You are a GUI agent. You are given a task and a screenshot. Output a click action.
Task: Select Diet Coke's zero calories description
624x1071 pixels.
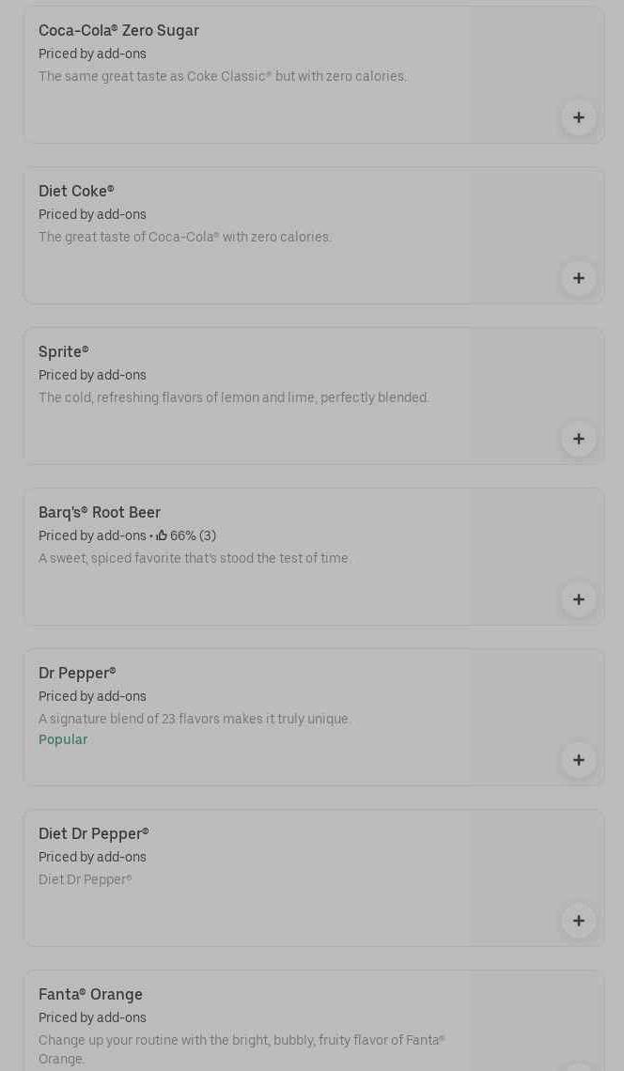(185, 238)
